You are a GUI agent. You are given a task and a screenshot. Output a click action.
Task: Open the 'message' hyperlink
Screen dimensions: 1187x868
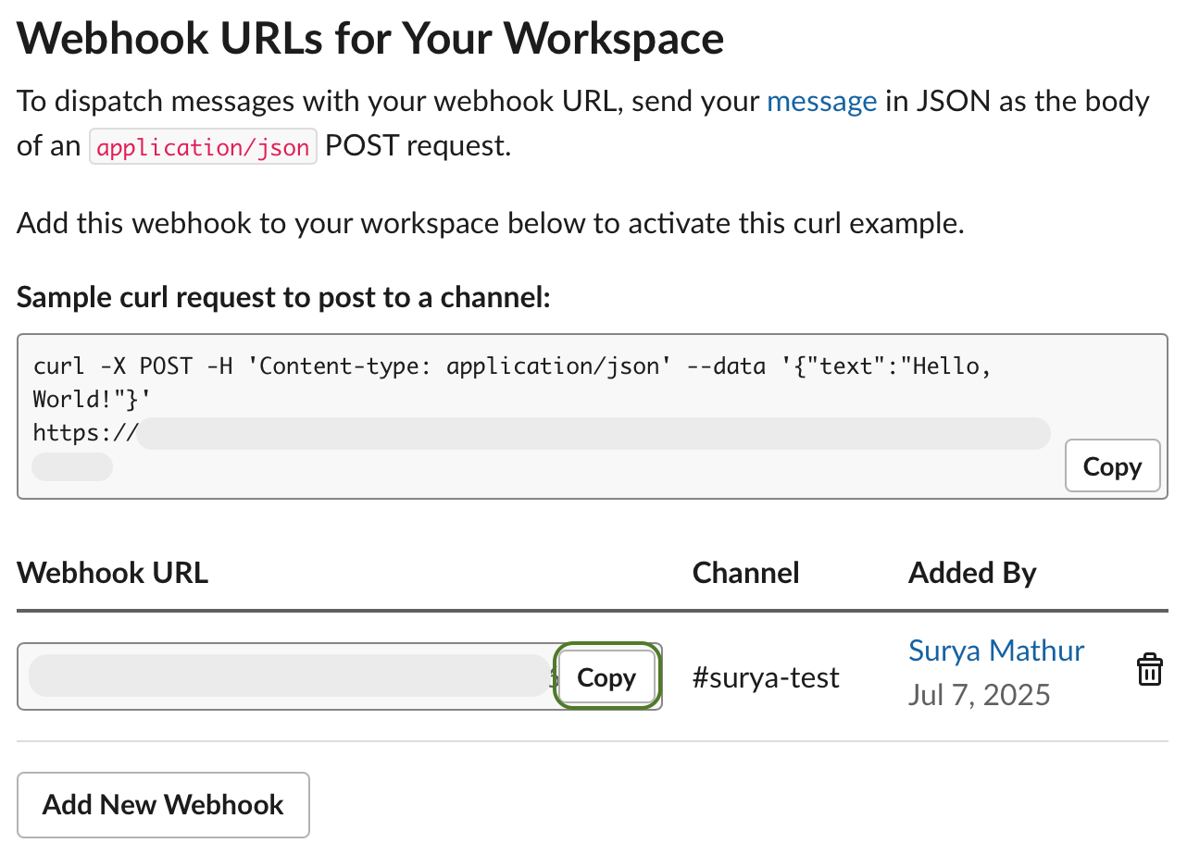pyautogui.click(x=822, y=101)
